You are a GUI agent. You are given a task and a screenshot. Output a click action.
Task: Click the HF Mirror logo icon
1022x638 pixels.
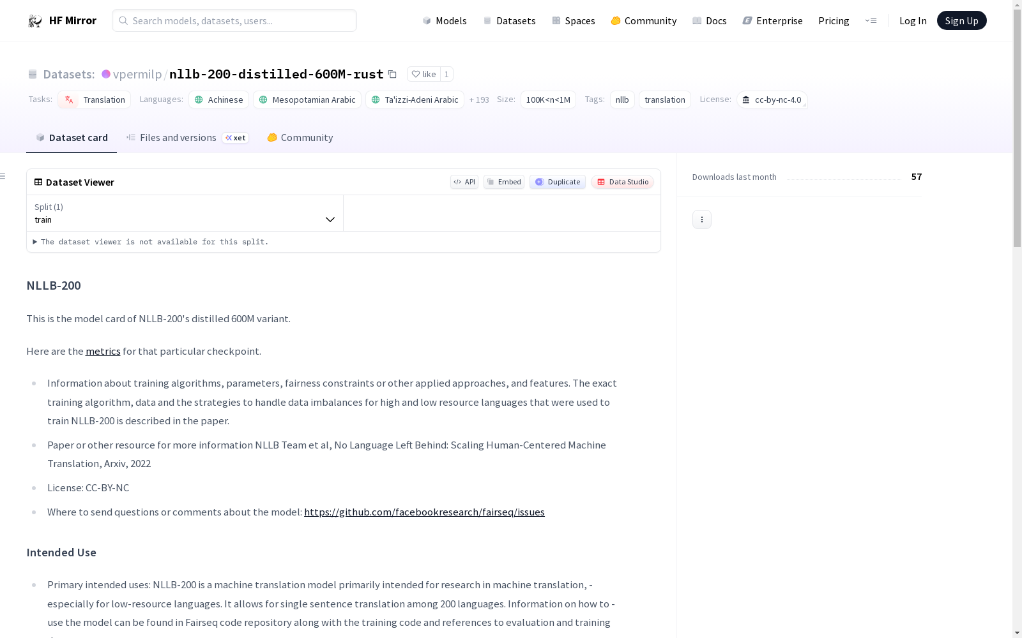(34, 21)
